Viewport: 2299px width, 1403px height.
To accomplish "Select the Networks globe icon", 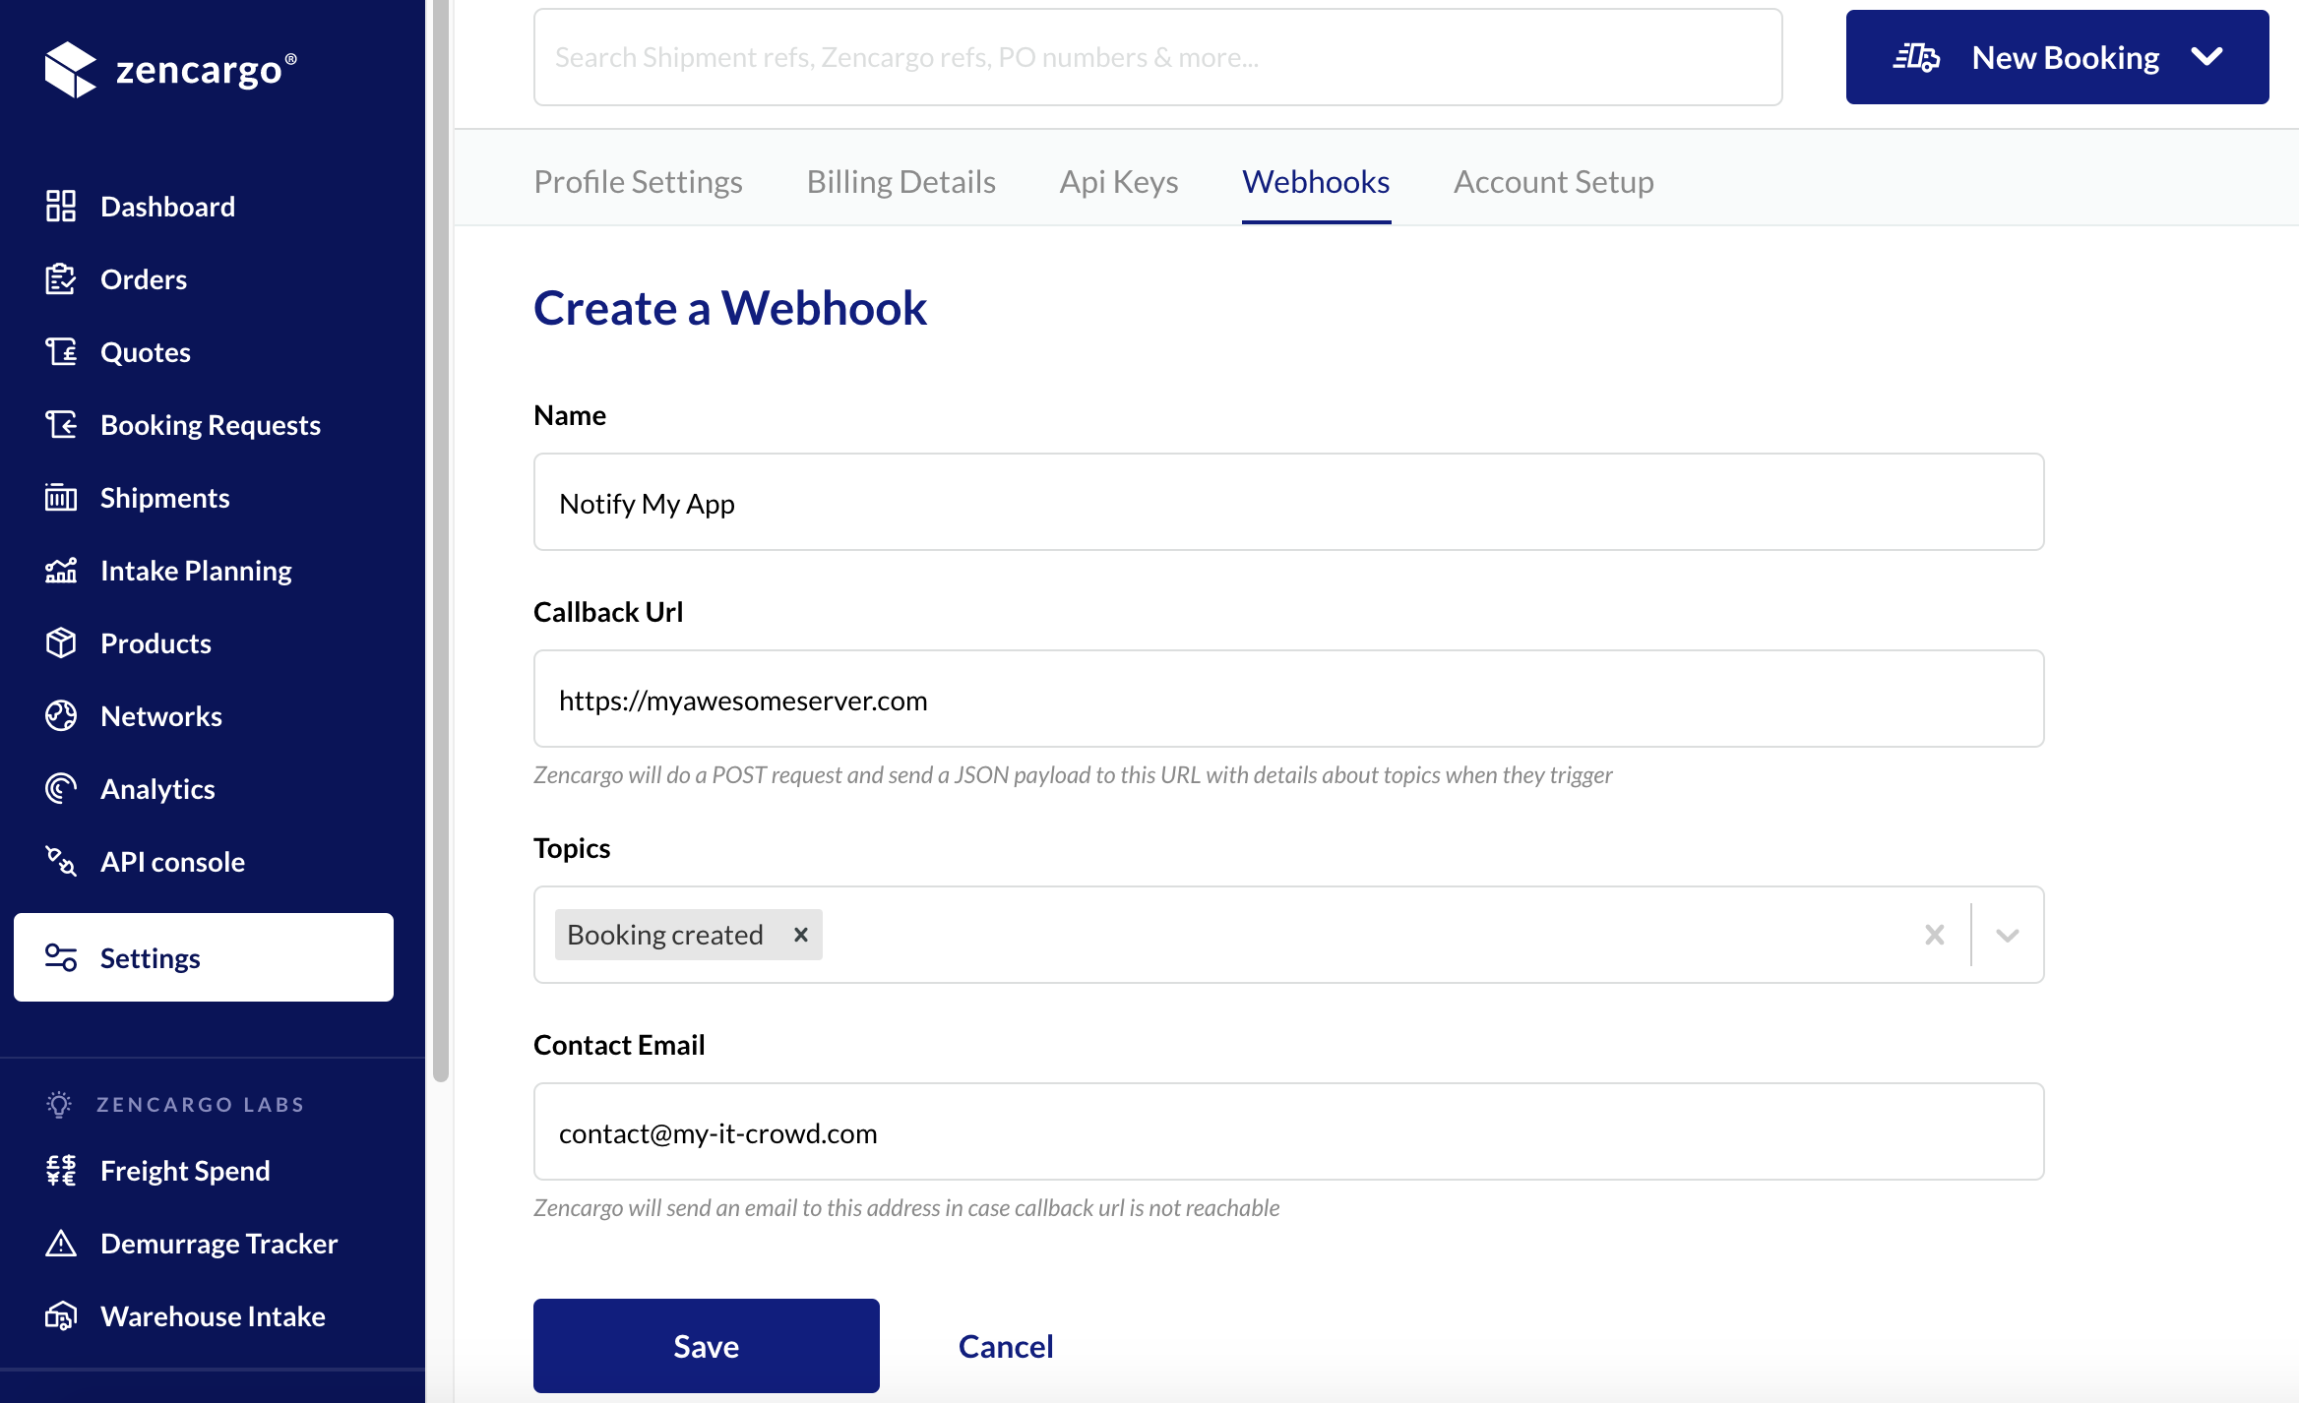I will (61, 715).
